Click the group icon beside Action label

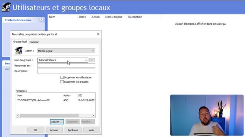pos(19,51)
